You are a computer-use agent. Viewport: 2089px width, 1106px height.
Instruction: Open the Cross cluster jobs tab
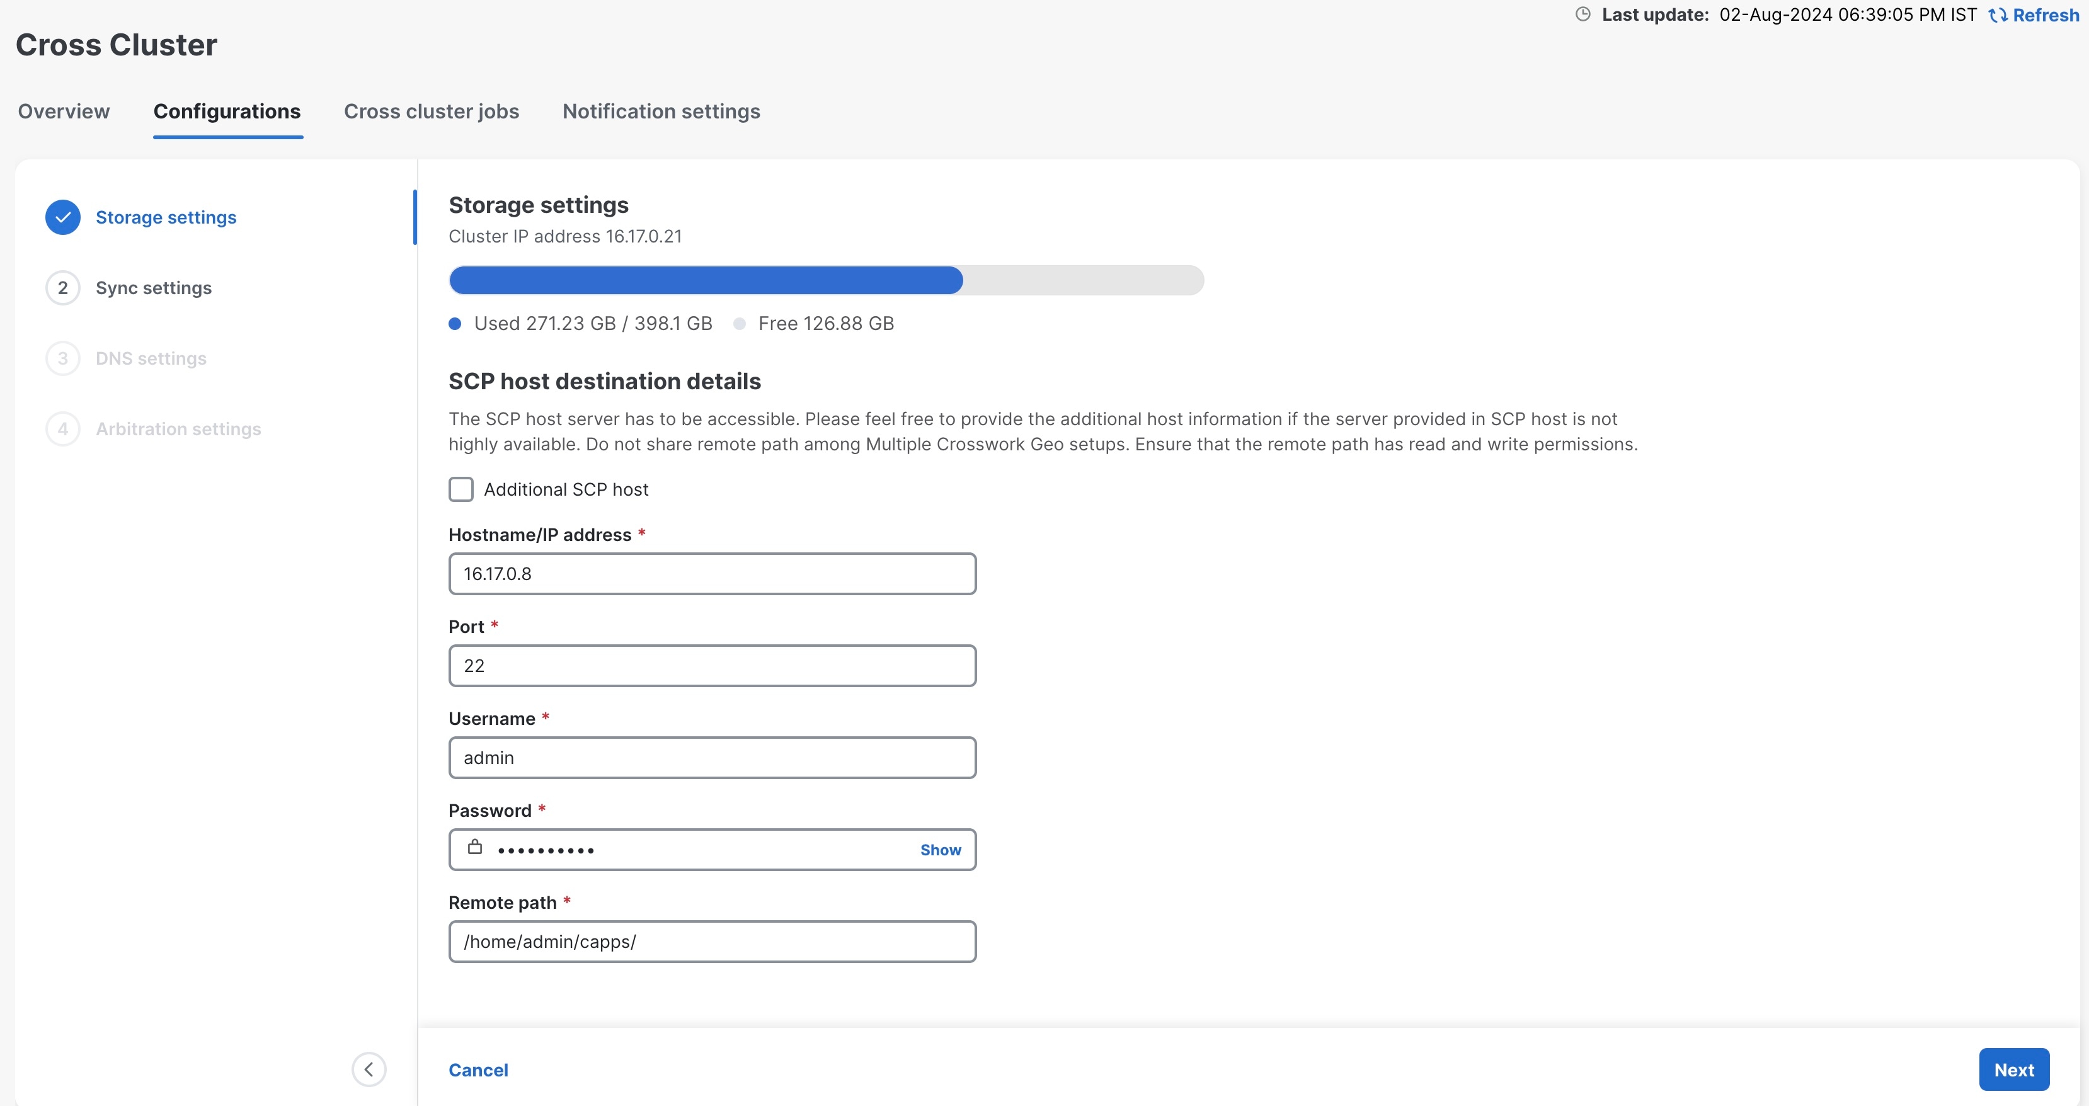click(432, 111)
